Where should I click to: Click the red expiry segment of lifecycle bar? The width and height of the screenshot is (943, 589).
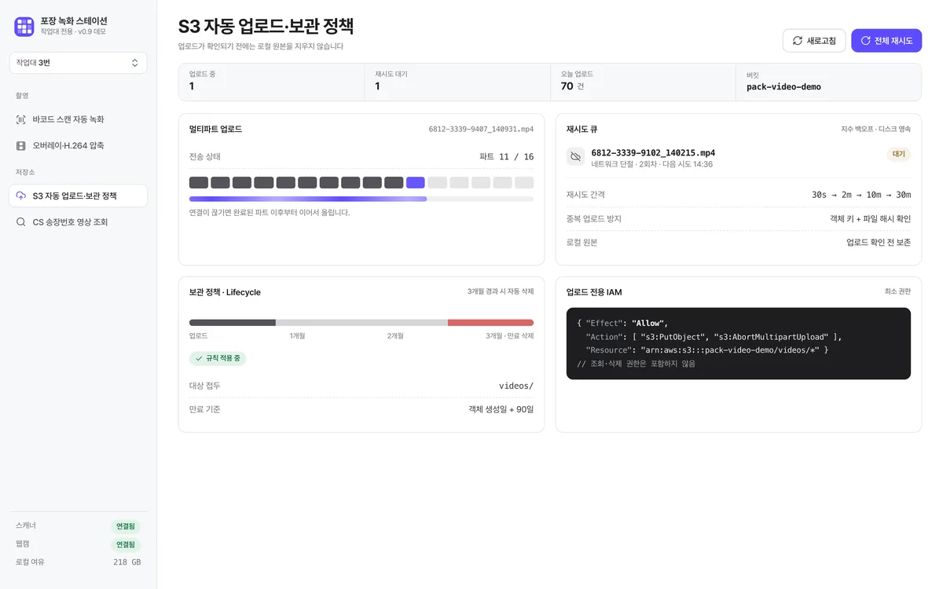click(x=490, y=322)
